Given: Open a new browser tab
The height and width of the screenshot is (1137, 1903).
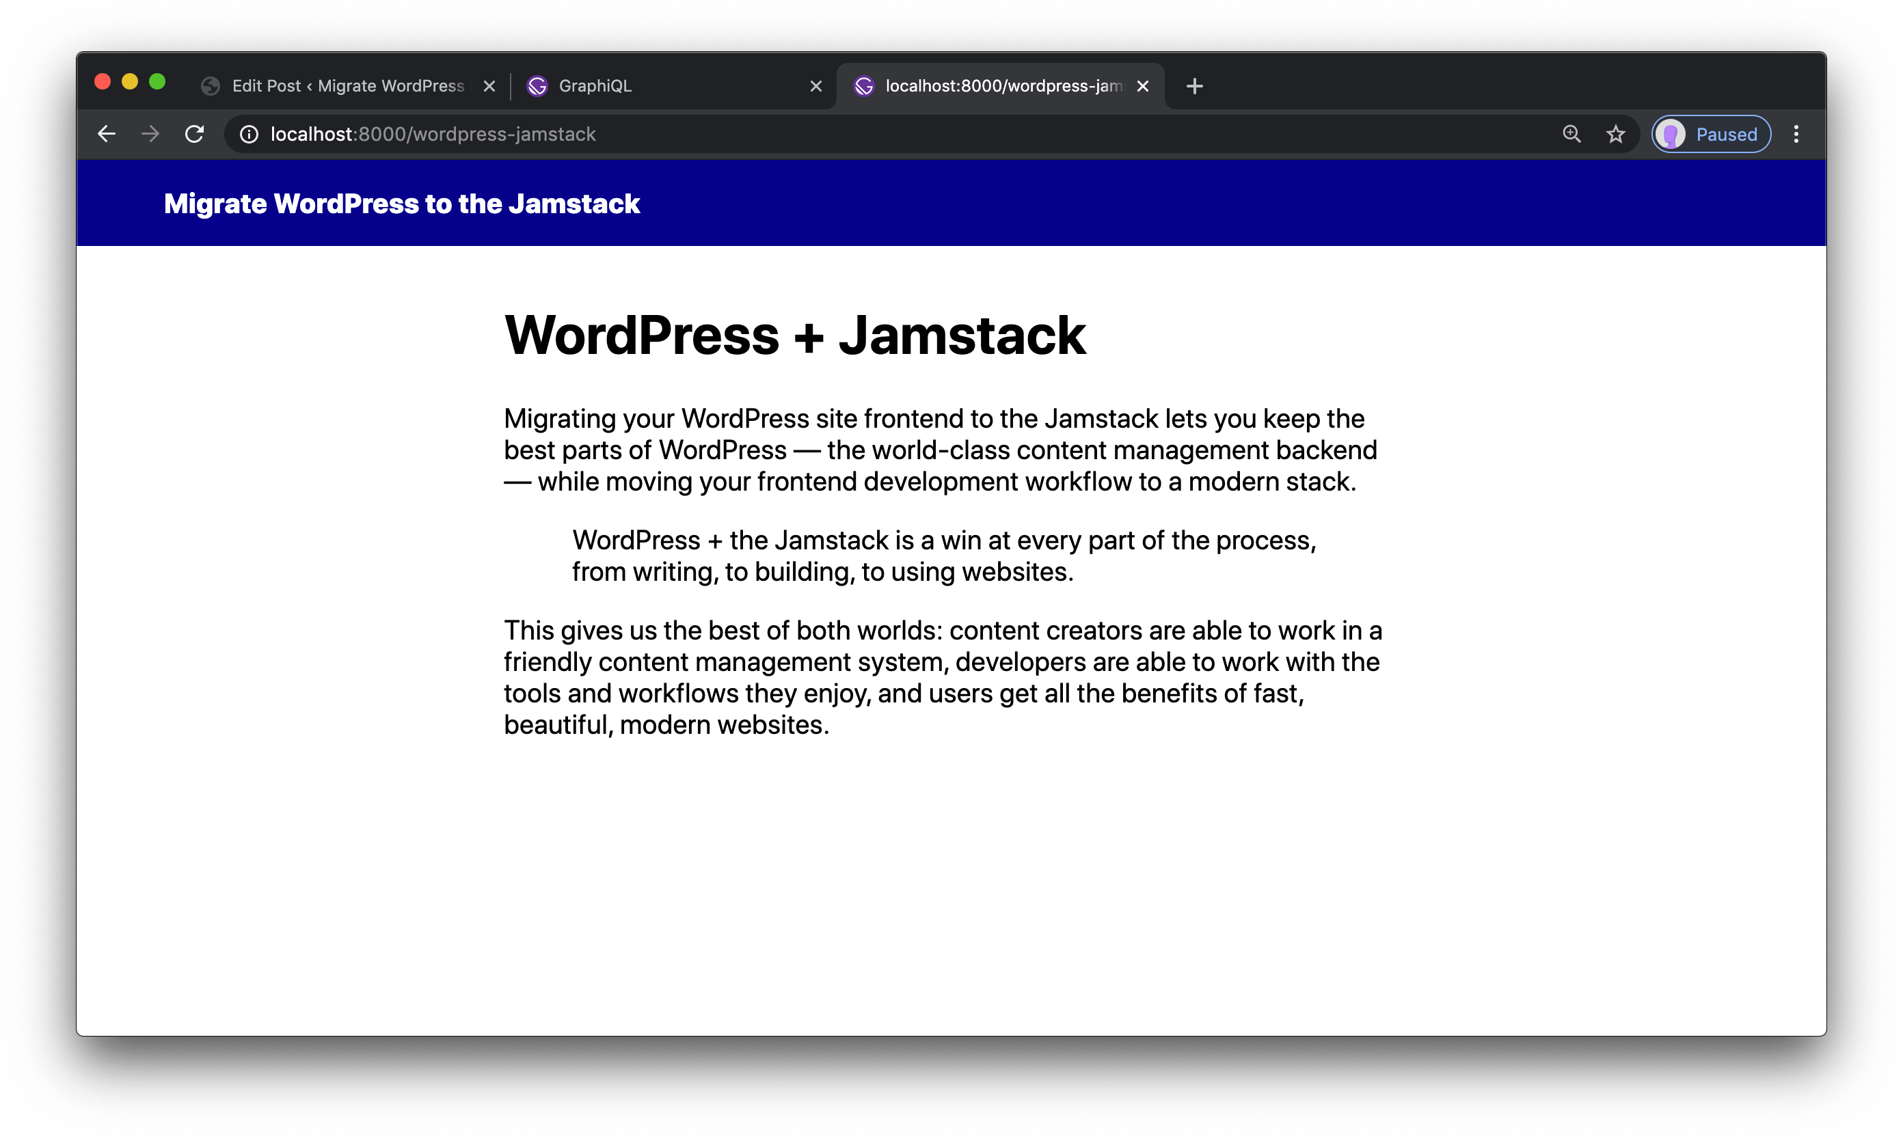Looking at the screenshot, I should coord(1193,86).
